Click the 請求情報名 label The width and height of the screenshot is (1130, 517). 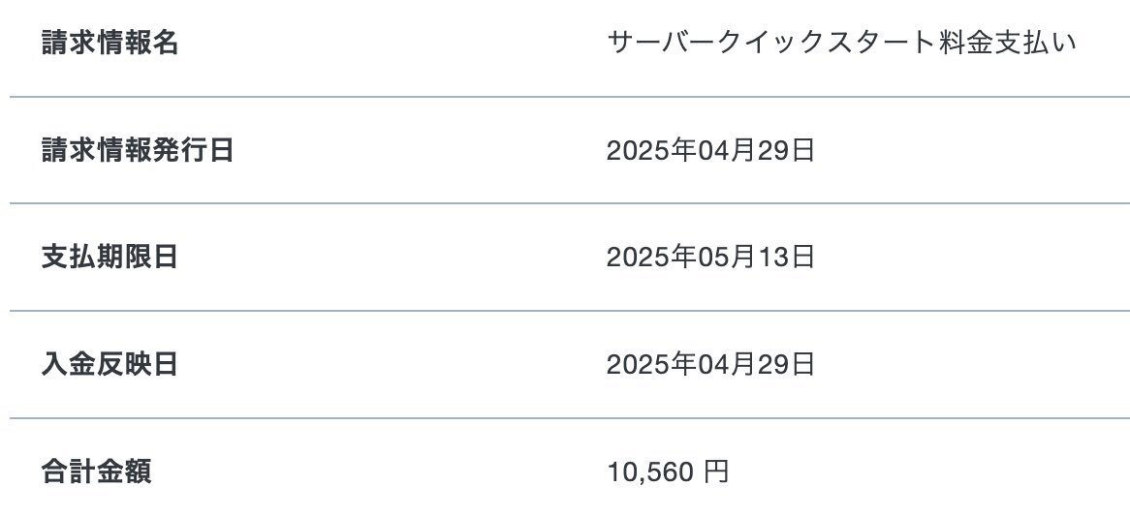point(110,44)
